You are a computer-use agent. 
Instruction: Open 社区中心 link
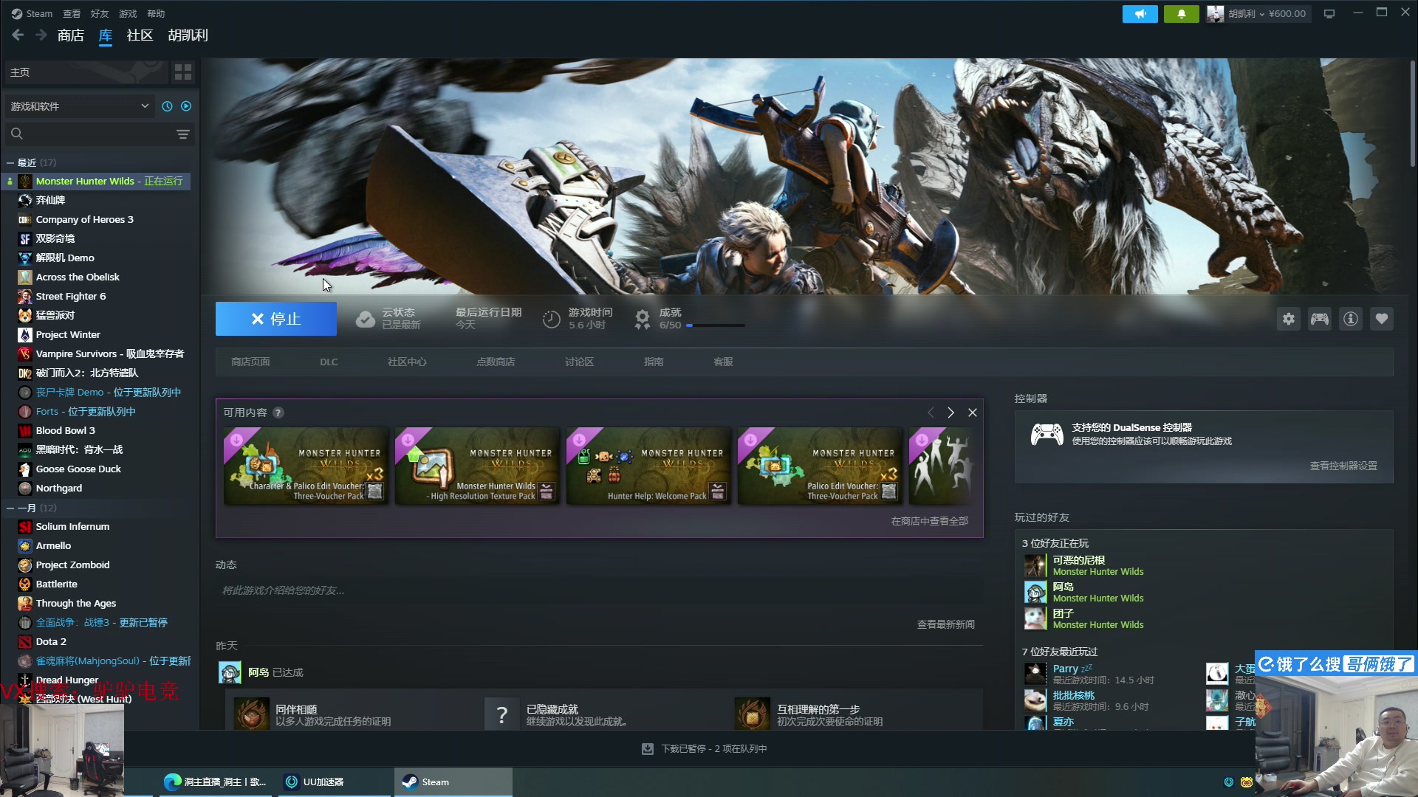point(407,362)
